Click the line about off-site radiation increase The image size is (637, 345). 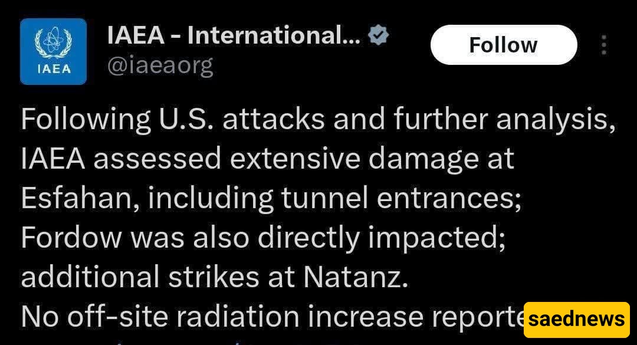click(x=272, y=317)
